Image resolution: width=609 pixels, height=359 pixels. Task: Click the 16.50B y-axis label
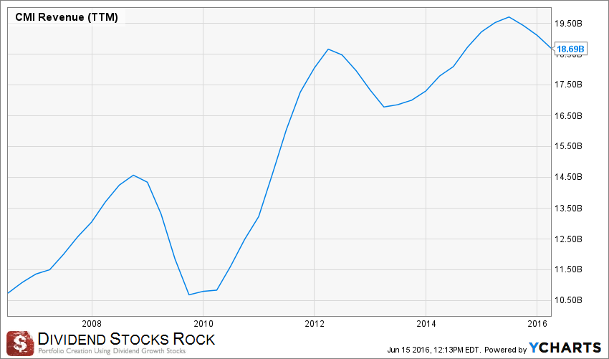[572, 115]
